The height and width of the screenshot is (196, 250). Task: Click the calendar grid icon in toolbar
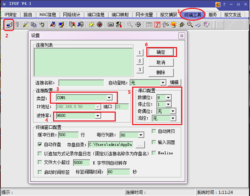click(149, 25)
